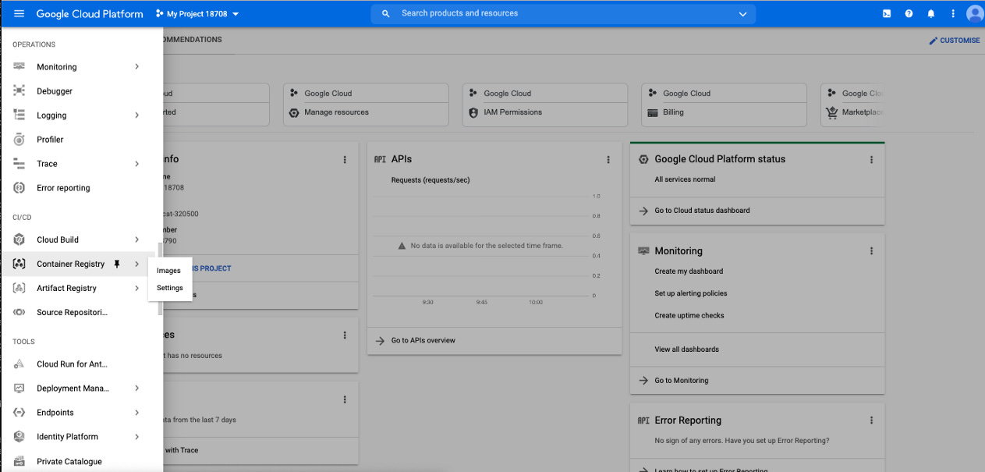This screenshot has width=985, height=472.
Task: Expand the search bar dropdown arrow
Action: pos(742,14)
